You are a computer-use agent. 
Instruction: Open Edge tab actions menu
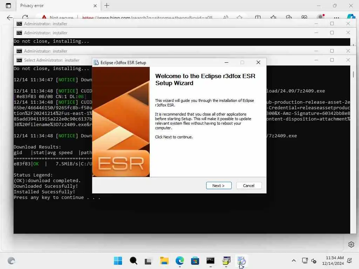point(8,6)
